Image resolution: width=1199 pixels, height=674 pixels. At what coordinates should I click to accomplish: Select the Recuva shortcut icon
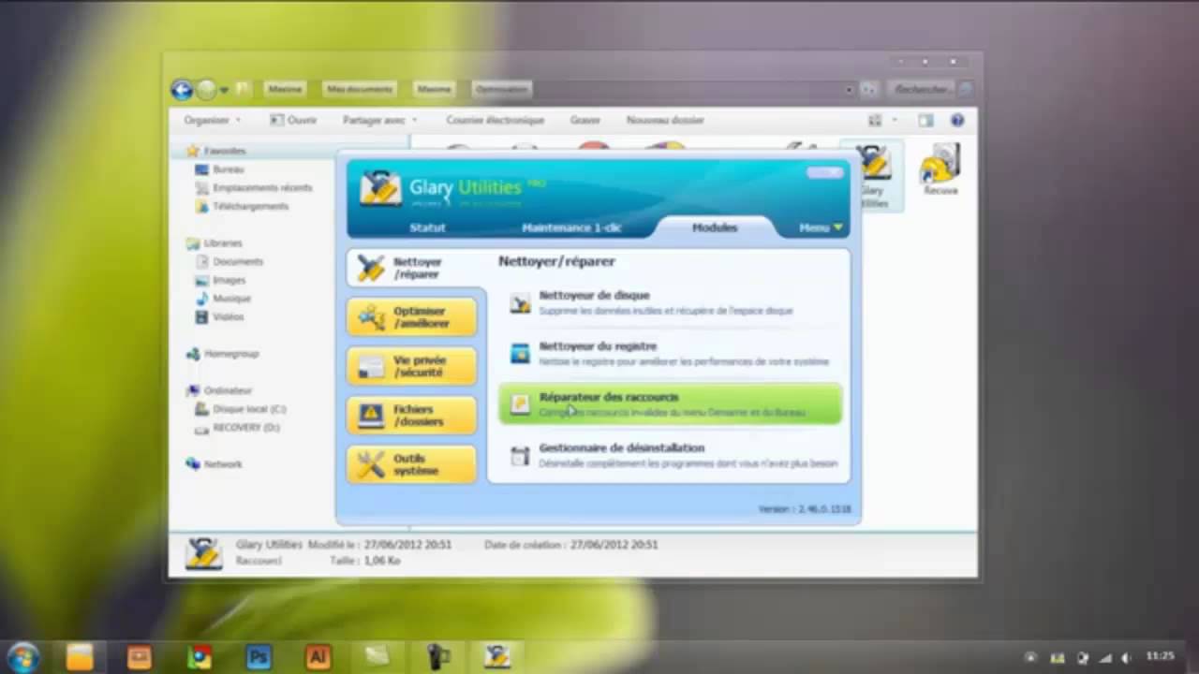(x=940, y=169)
